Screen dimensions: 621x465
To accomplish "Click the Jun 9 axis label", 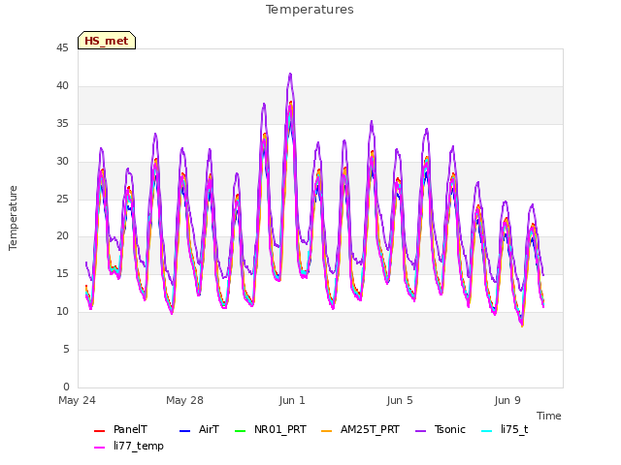I will tap(507, 400).
